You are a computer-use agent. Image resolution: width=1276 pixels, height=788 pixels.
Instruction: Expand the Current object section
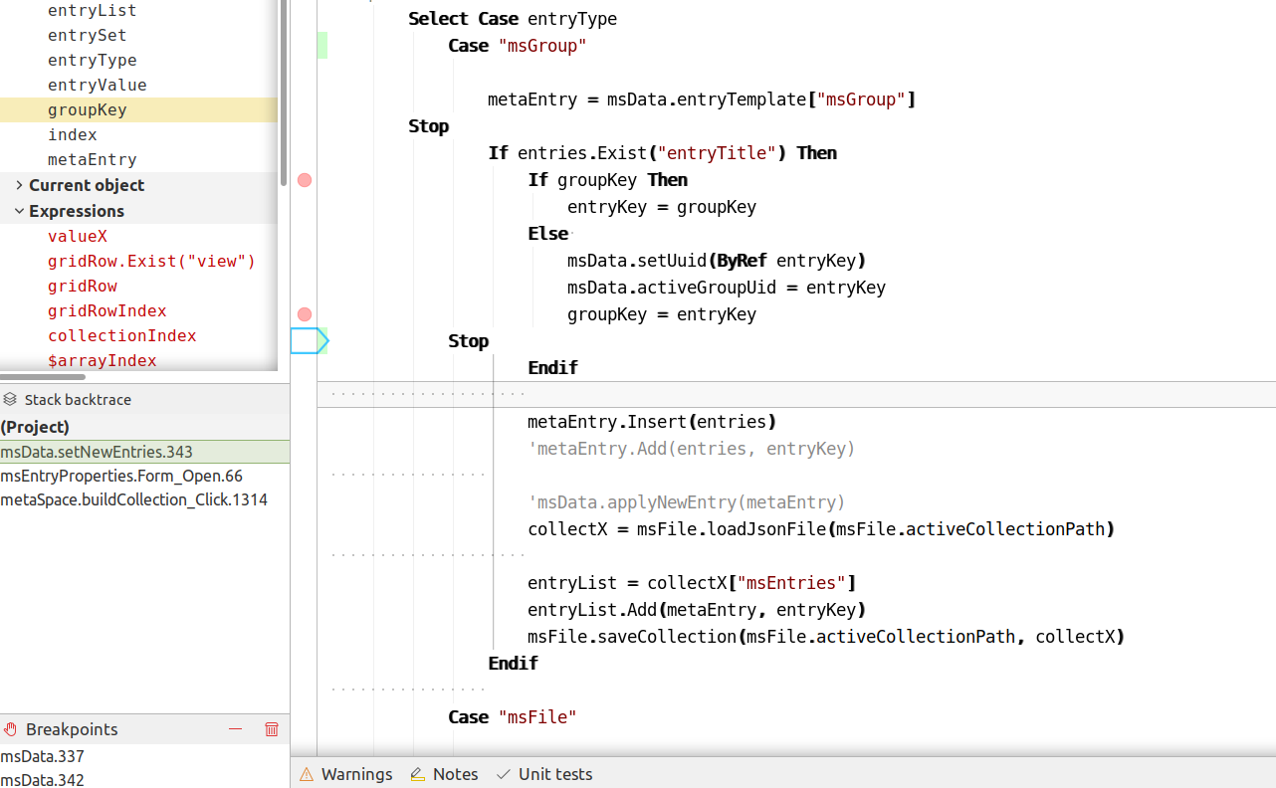[x=19, y=185]
